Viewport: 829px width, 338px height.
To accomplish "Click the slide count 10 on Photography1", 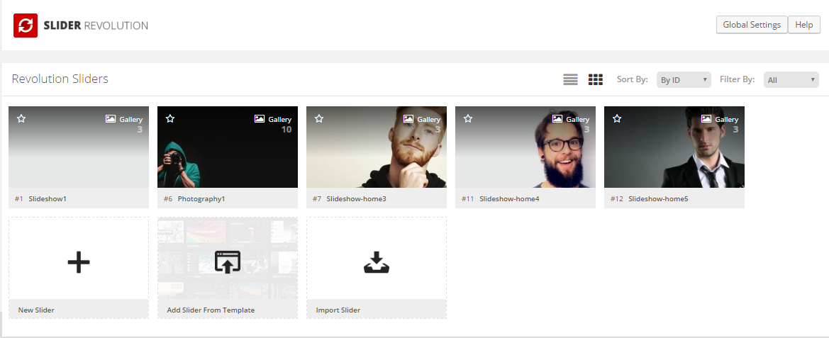I will [x=286, y=130].
